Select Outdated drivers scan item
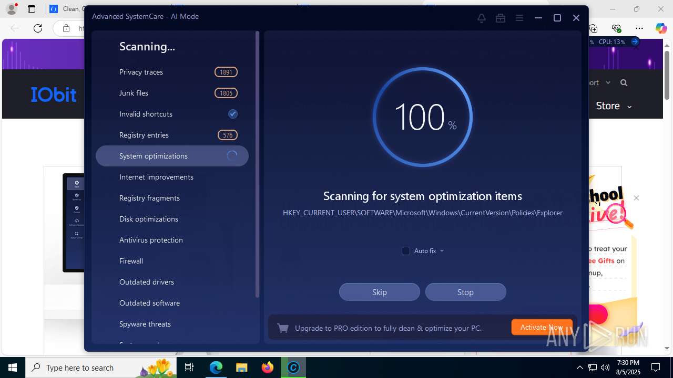 [x=172, y=282]
